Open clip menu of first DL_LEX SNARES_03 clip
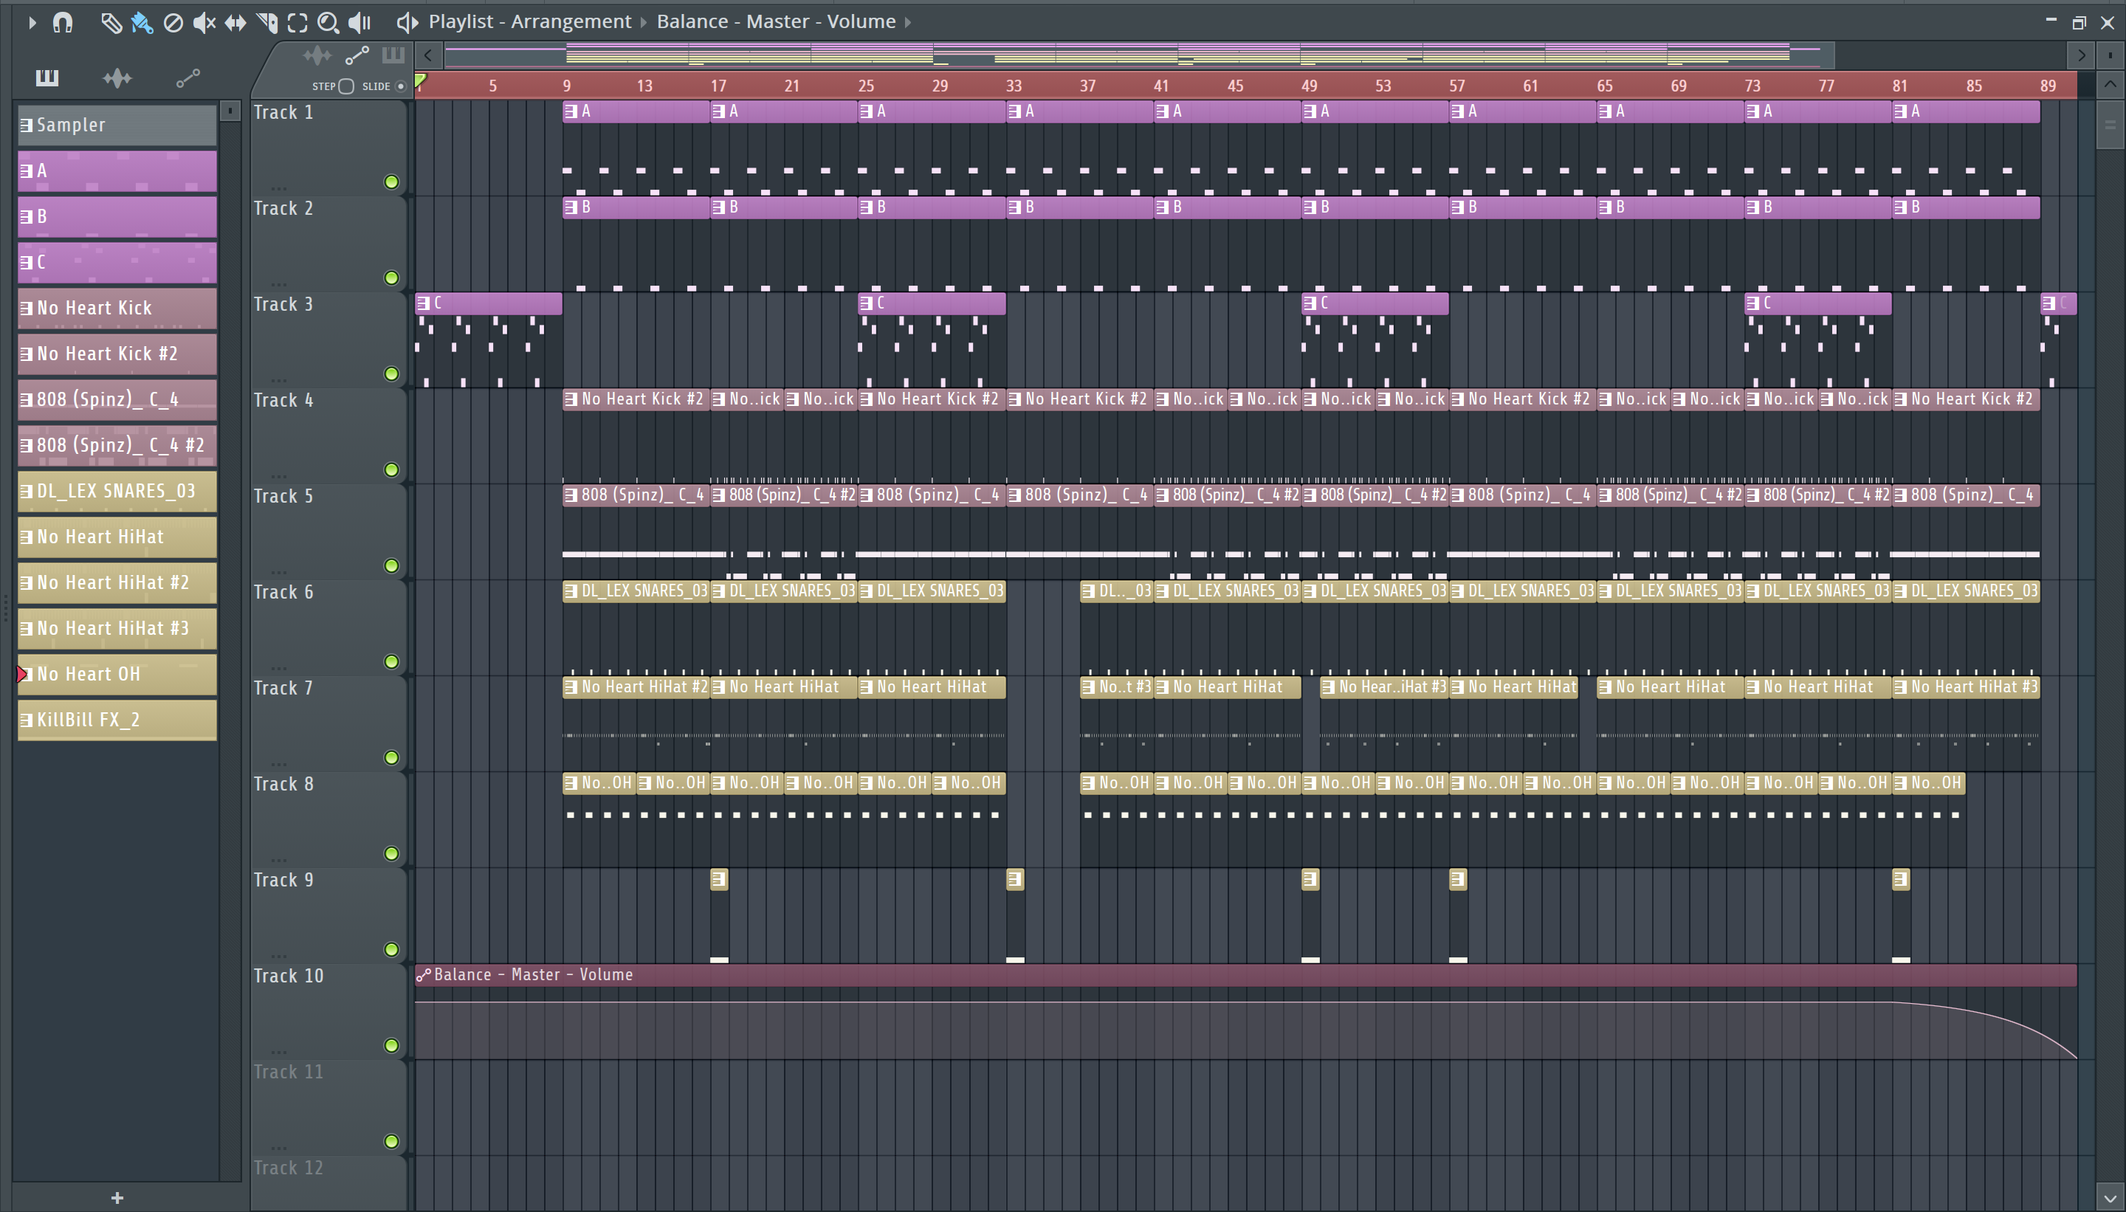The height and width of the screenshot is (1212, 2126). pyautogui.click(x=571, y=591)
